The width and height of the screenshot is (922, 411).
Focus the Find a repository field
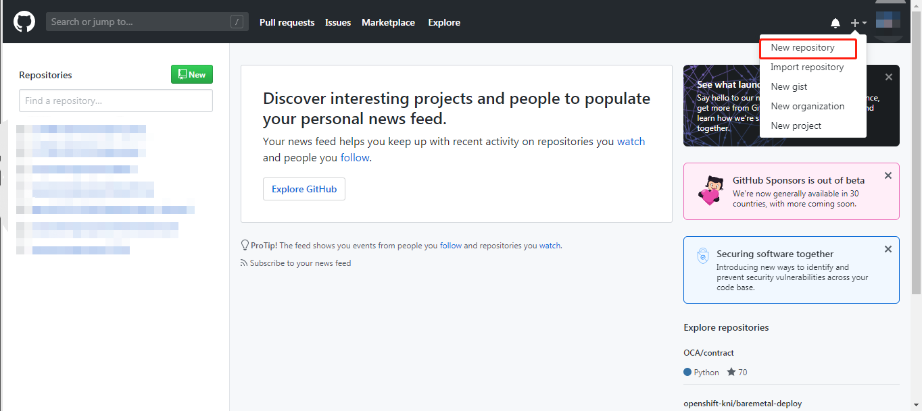click(116, 101)
